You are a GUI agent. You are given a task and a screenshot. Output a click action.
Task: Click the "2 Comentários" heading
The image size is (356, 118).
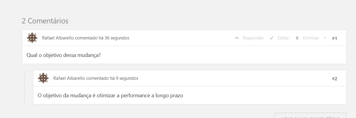[x=45, y=21]
